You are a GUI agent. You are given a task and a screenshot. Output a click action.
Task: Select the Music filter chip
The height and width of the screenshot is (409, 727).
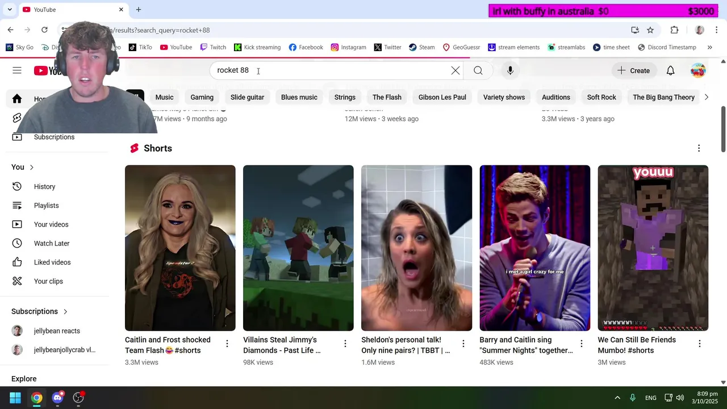(x=164, y=97)
